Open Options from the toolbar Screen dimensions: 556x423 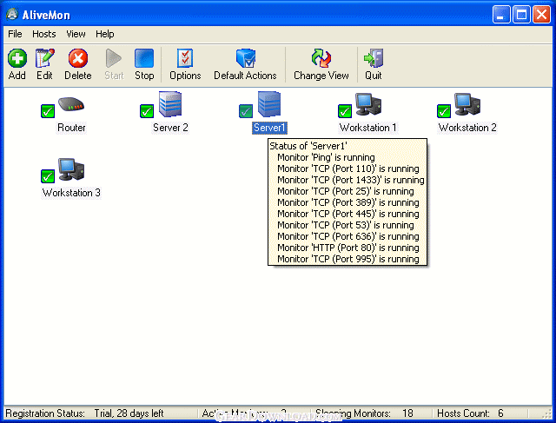[185, 58]
